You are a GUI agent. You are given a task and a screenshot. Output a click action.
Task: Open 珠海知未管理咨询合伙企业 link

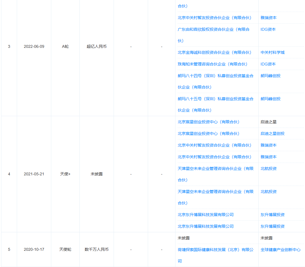click(212, 64)
